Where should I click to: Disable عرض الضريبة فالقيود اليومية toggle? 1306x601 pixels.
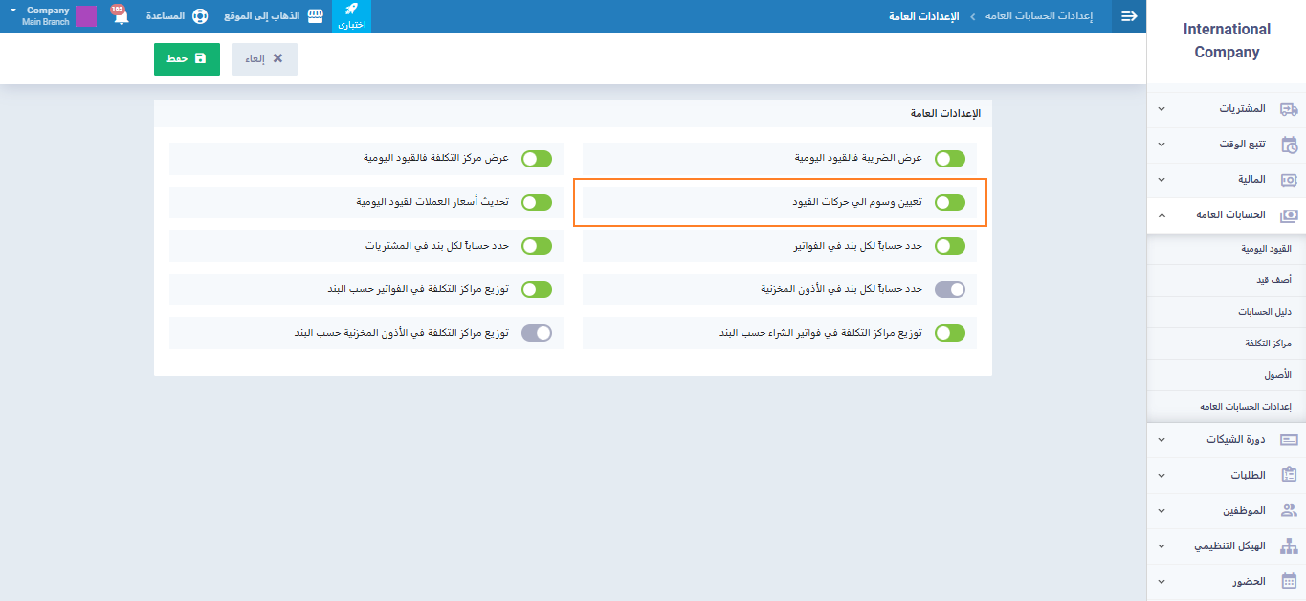[x=950, y=159]
